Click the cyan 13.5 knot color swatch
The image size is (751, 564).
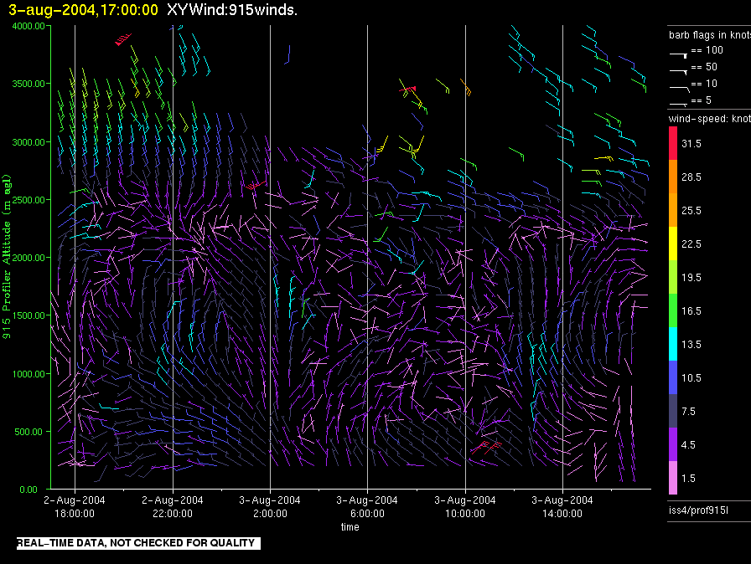[673, 344]
